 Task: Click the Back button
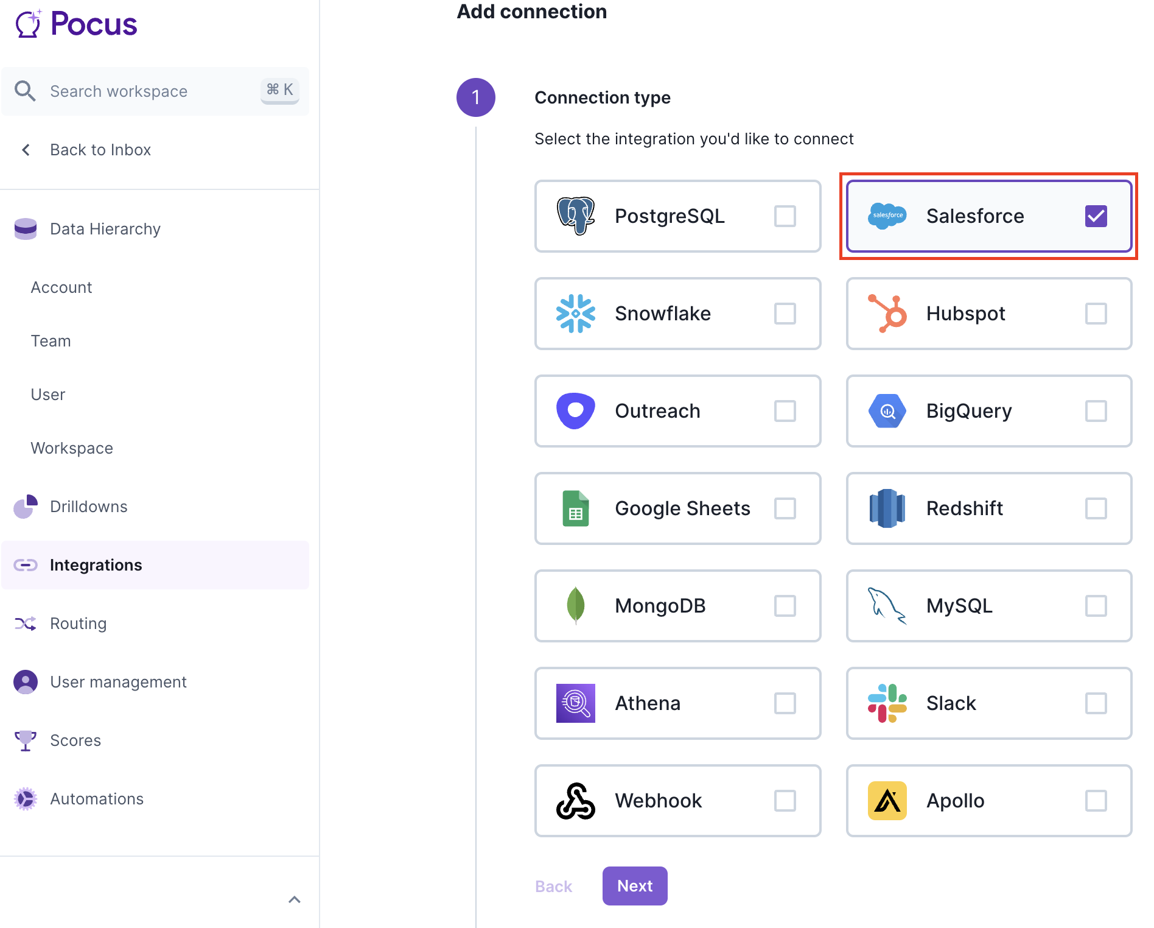pyautogui.click(x=554, y=887)
